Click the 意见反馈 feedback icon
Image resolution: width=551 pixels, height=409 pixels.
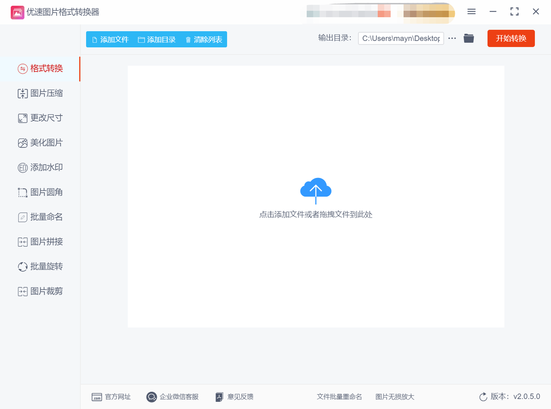[219, 397]
